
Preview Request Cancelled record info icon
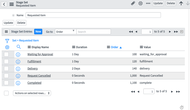pyautogui.click(x=18, y=76)
